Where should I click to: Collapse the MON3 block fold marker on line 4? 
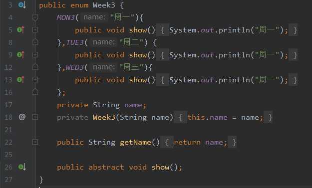point(35,17)
